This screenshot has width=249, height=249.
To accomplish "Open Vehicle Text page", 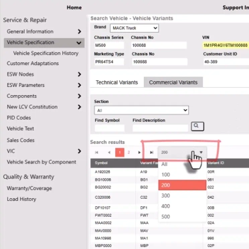I will coord(20,129).
